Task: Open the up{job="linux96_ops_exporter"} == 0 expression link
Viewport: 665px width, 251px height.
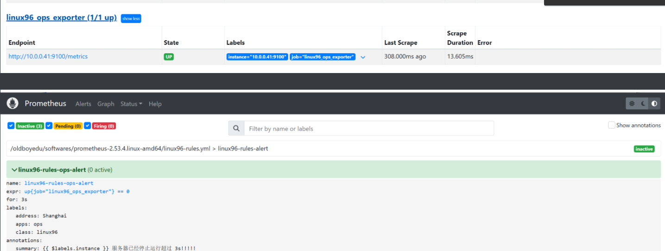Action: coord(77,191)
